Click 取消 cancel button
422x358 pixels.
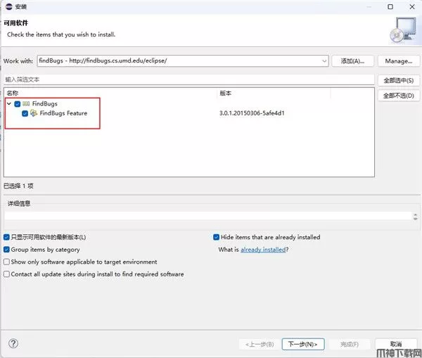396,344
